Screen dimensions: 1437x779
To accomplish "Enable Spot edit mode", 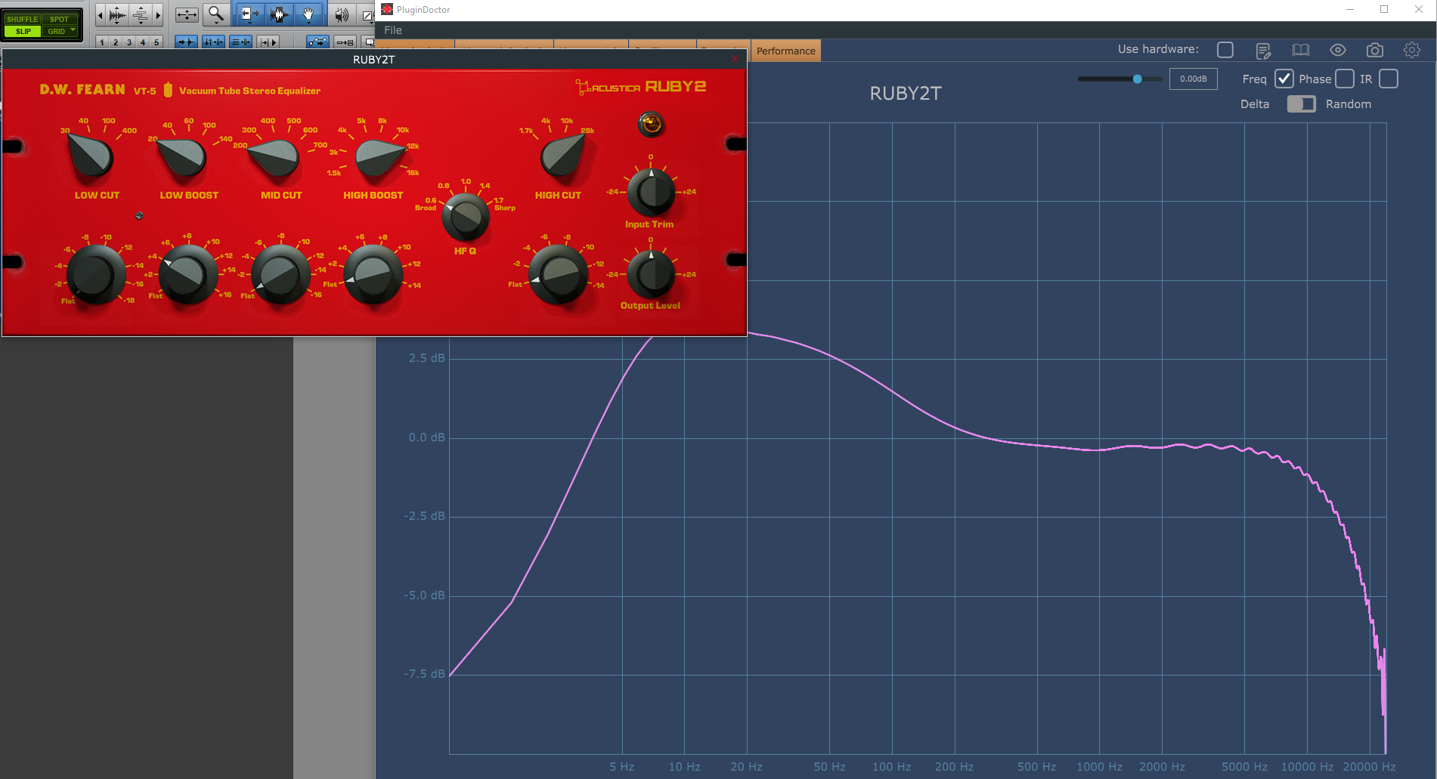I will coord(59,19).
